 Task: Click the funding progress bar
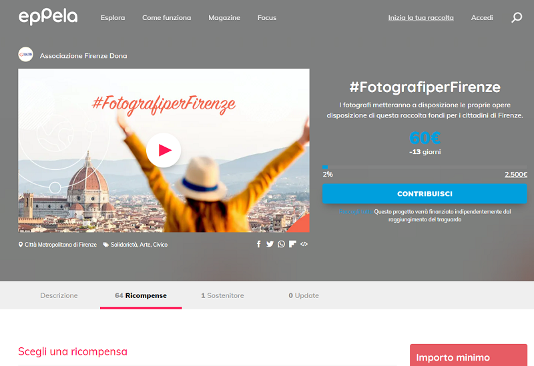click(425, 167)
